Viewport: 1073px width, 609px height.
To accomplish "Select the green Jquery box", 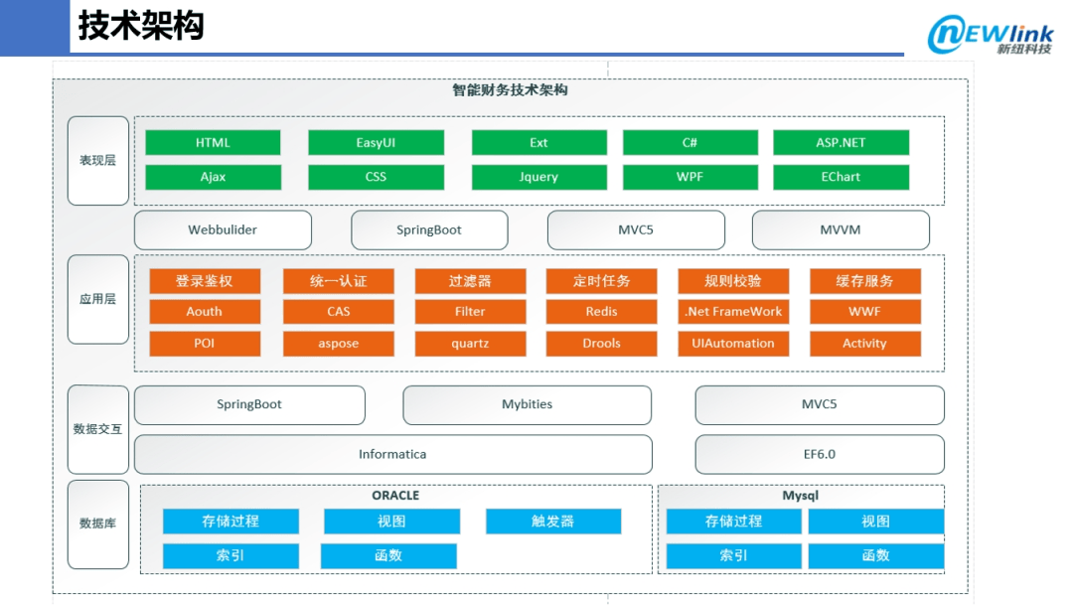I will coord(538,177).
